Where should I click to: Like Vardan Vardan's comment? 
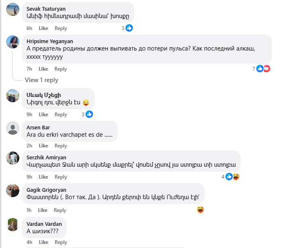click(43, 242)
